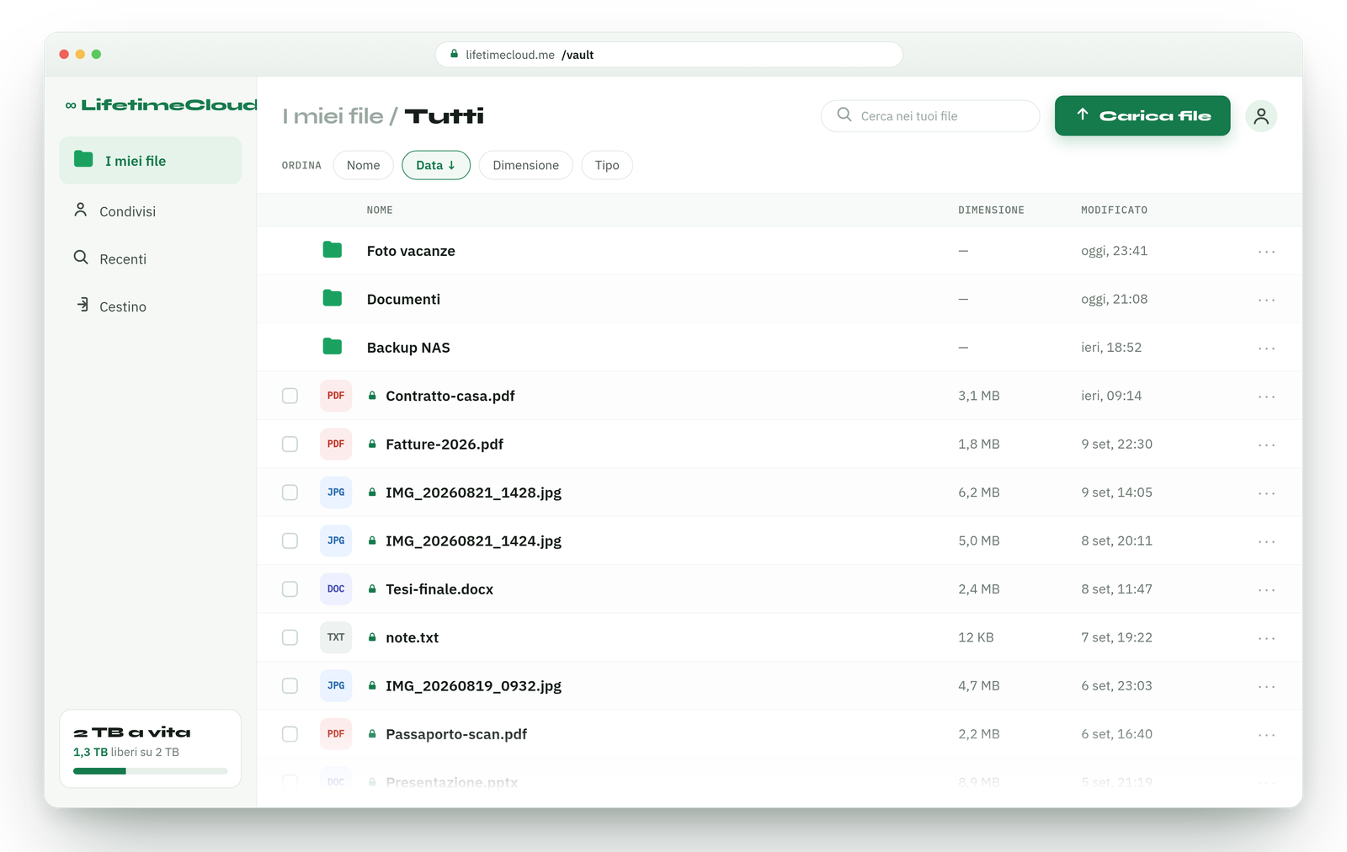Click the LifetimeCloud infinity logo
The width and height of the screenshot is (1347, 852).
[x=71, y=105]
